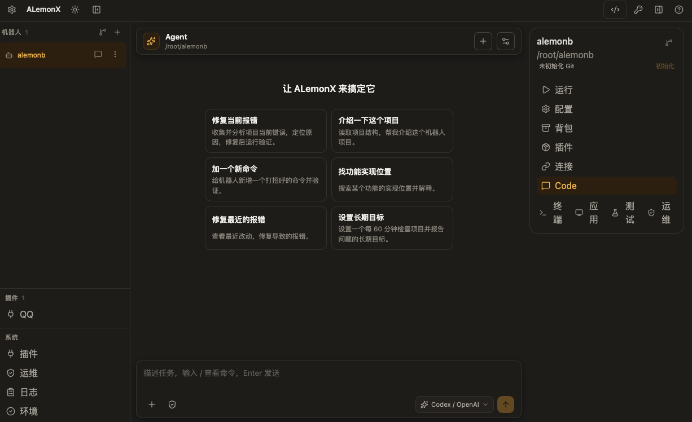The height and width of the screenshot is (422, 692).
Task: Open the three-dot menu for alemonb
Action: pyautogui.click(x=115, y=55)
